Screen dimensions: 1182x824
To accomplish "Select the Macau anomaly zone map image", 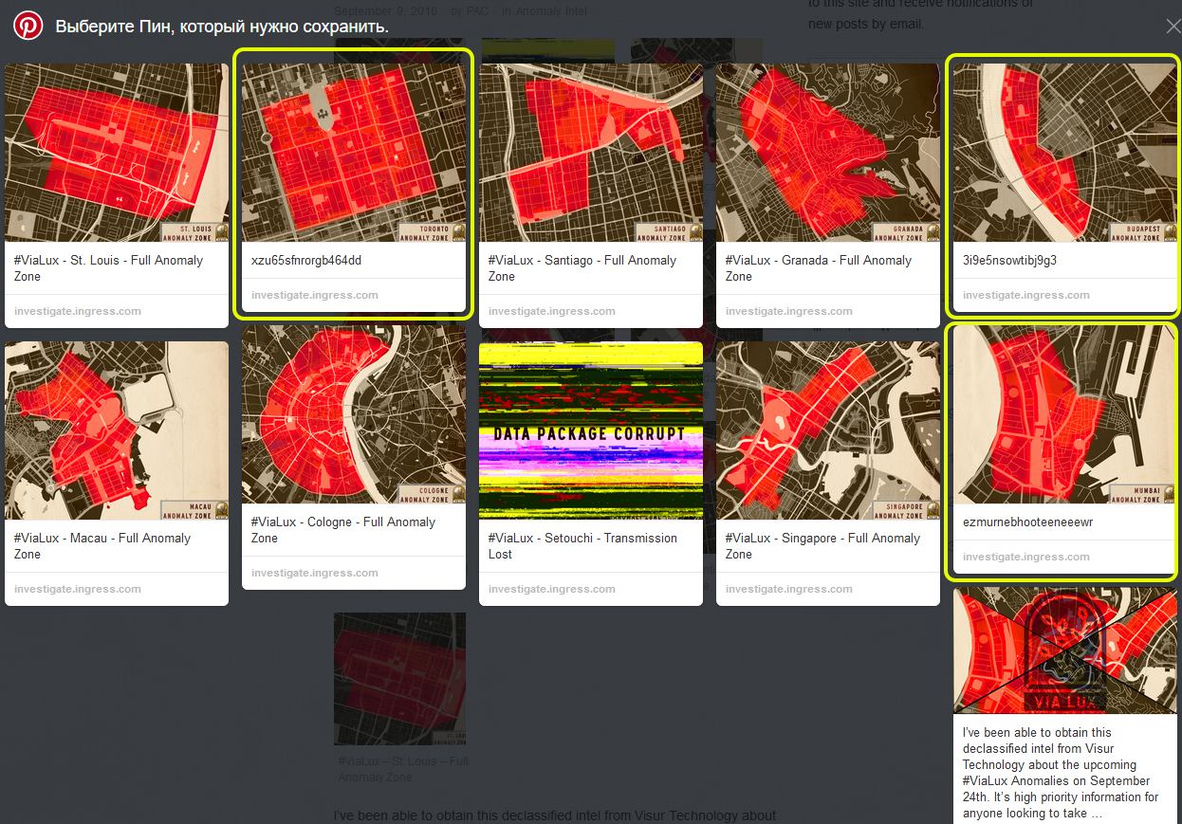I will coord(117,430).
